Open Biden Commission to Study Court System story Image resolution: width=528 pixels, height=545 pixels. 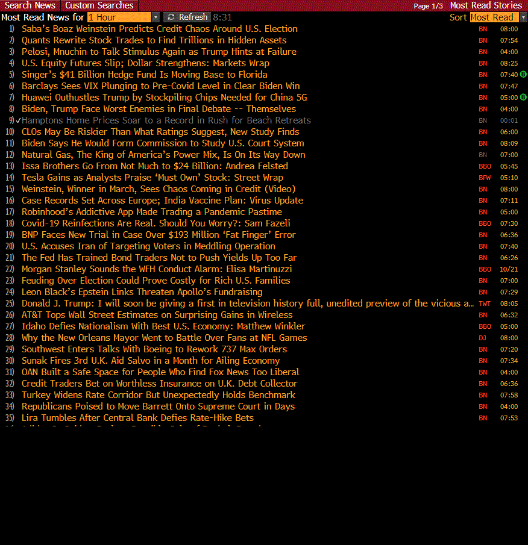tap(163, 143)
